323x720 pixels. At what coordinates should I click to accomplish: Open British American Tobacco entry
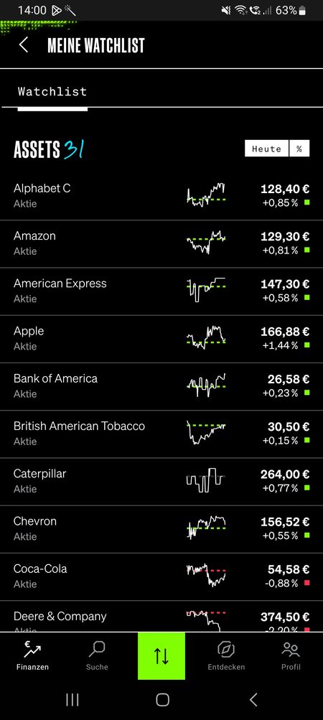(161, 434)
